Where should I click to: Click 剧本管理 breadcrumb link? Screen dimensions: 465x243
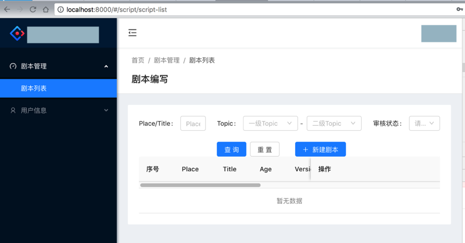[x=167, y=60]
